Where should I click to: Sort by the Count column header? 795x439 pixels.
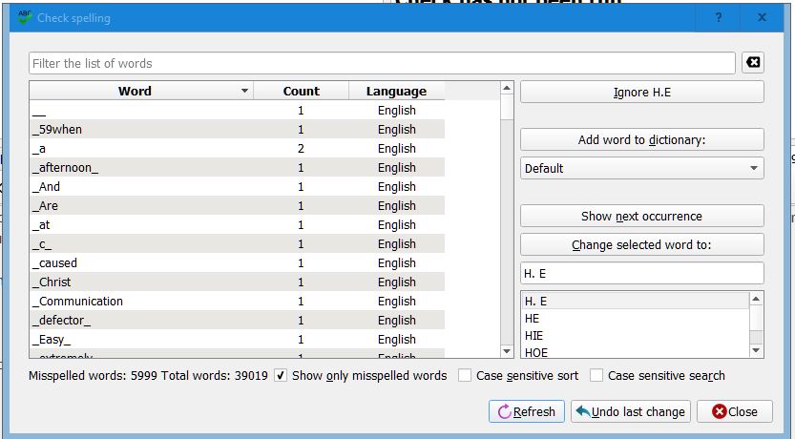301,92
